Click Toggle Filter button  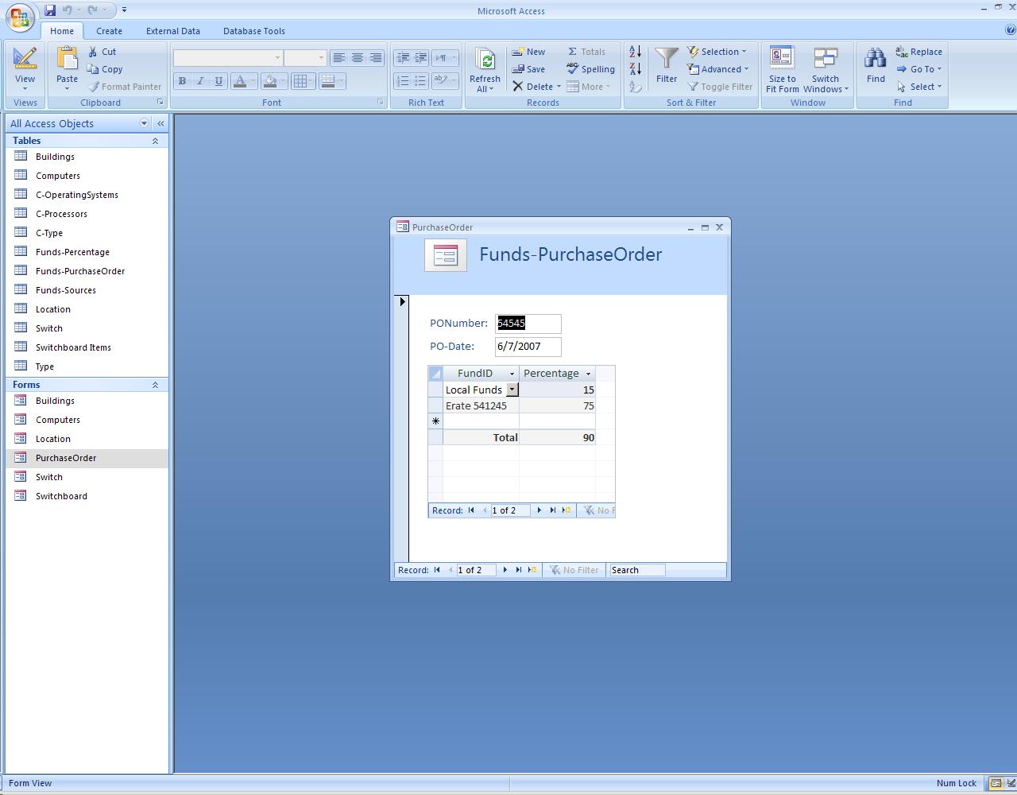(720, 87)
